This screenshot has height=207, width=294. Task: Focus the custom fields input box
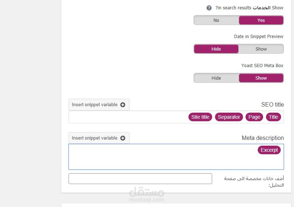click(140, 179)
